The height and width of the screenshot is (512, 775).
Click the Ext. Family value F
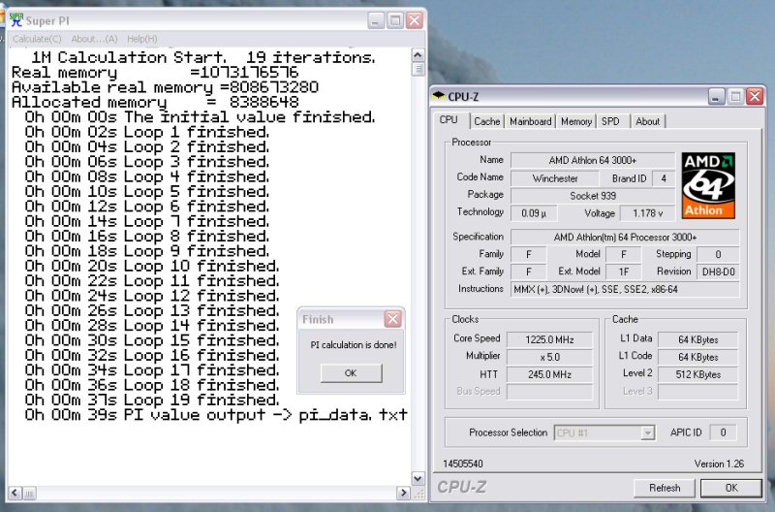[529, 272]
